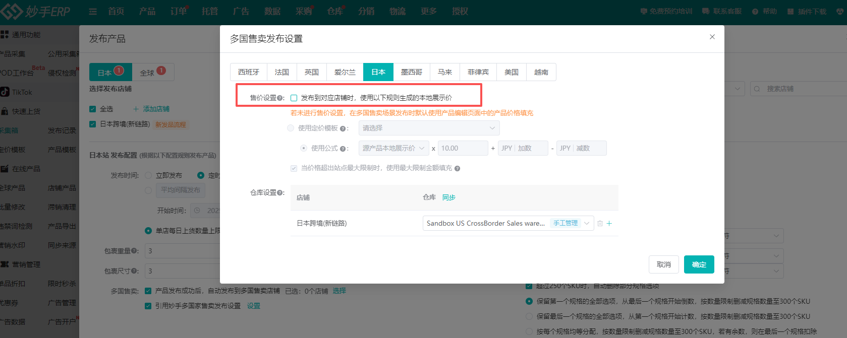Switch to the 英国 country tab
This screenshot has height=338, width=847.
[x=312, y=73]
